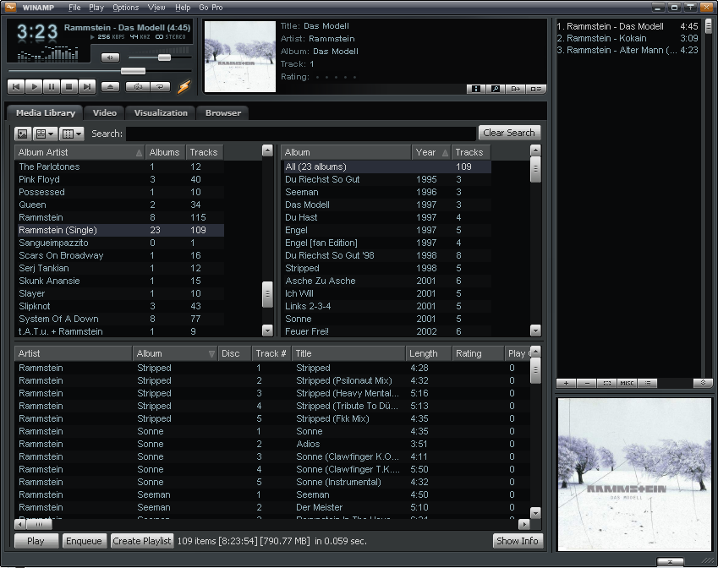The image size is (718, 568).
Task: Toggle repeat playback mode
Action: (161, 86)
